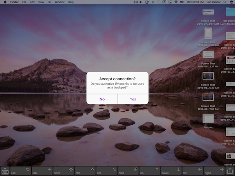Click the tps-fwq file name label
235x176 pixels.
[208, 127]
